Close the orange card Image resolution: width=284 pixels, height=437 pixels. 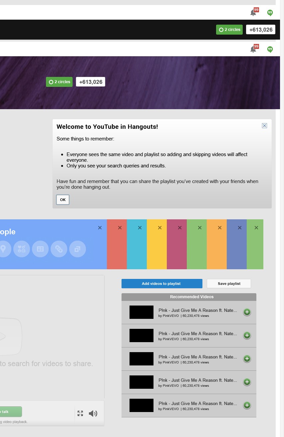point(220,228)
